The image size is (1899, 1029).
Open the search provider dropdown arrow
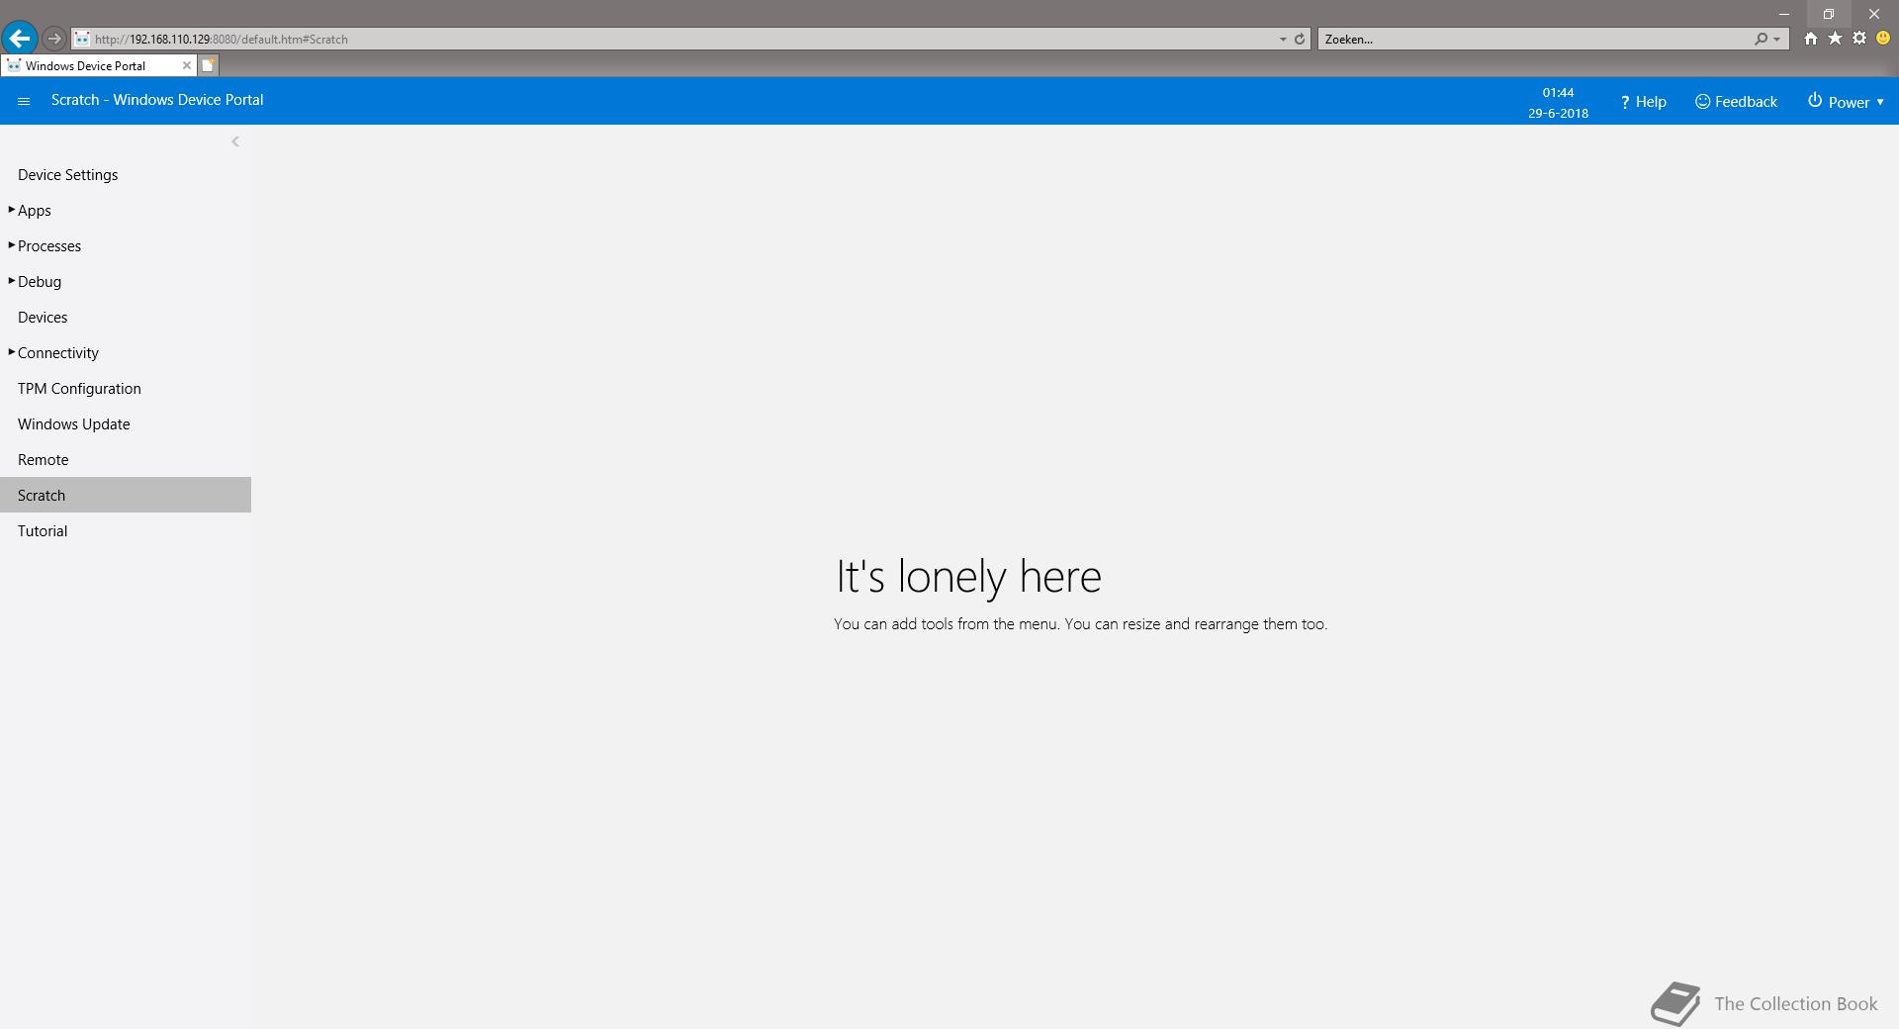pos(1777,40)
